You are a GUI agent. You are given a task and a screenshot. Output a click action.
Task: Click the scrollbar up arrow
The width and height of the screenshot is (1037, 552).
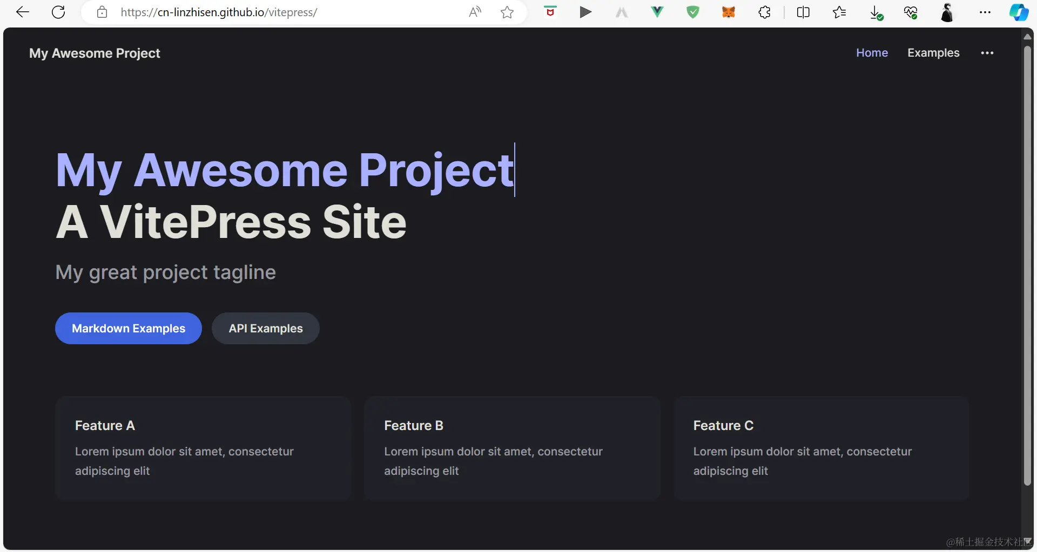click(x=1027, y=37)
